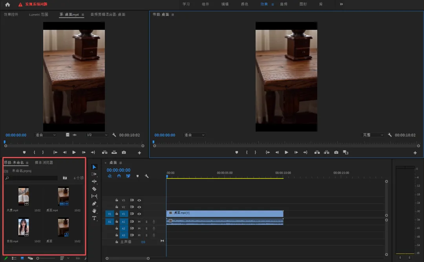Expand workspace overflow chevron in top bar
Image resolution: width=424 pixels, height=262 pixels.
pyautogui.click(x=341, y=4)
